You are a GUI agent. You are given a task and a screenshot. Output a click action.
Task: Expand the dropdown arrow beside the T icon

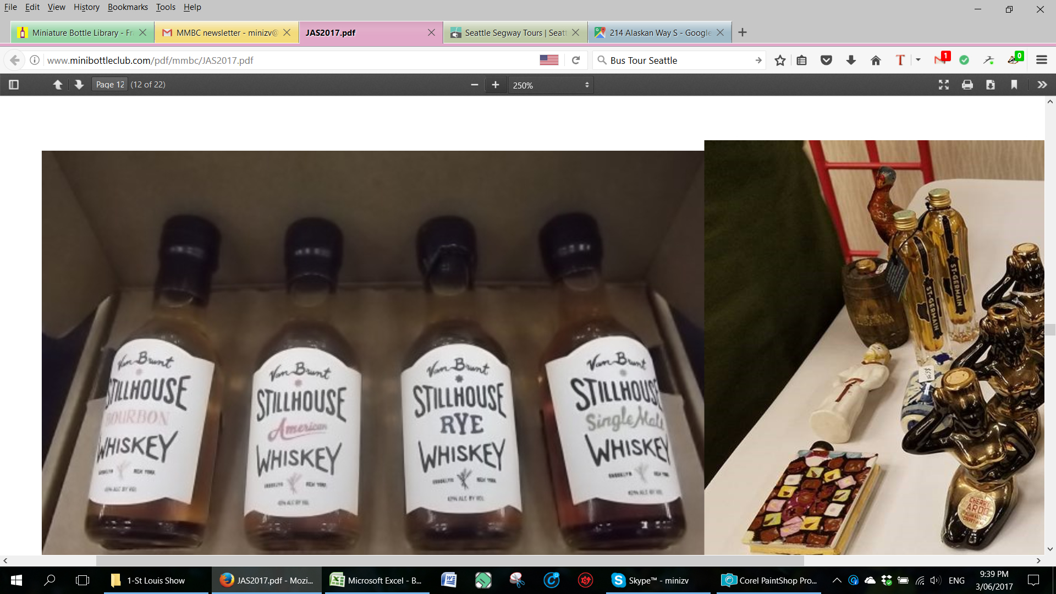click(x=918, y=59)
